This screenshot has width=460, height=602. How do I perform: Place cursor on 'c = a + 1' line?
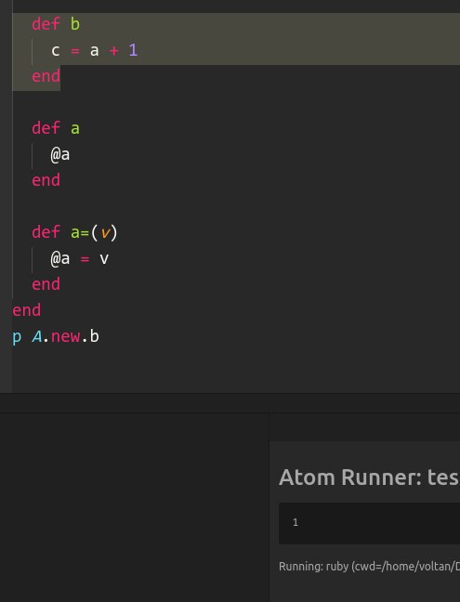click(x=95, y=51)
